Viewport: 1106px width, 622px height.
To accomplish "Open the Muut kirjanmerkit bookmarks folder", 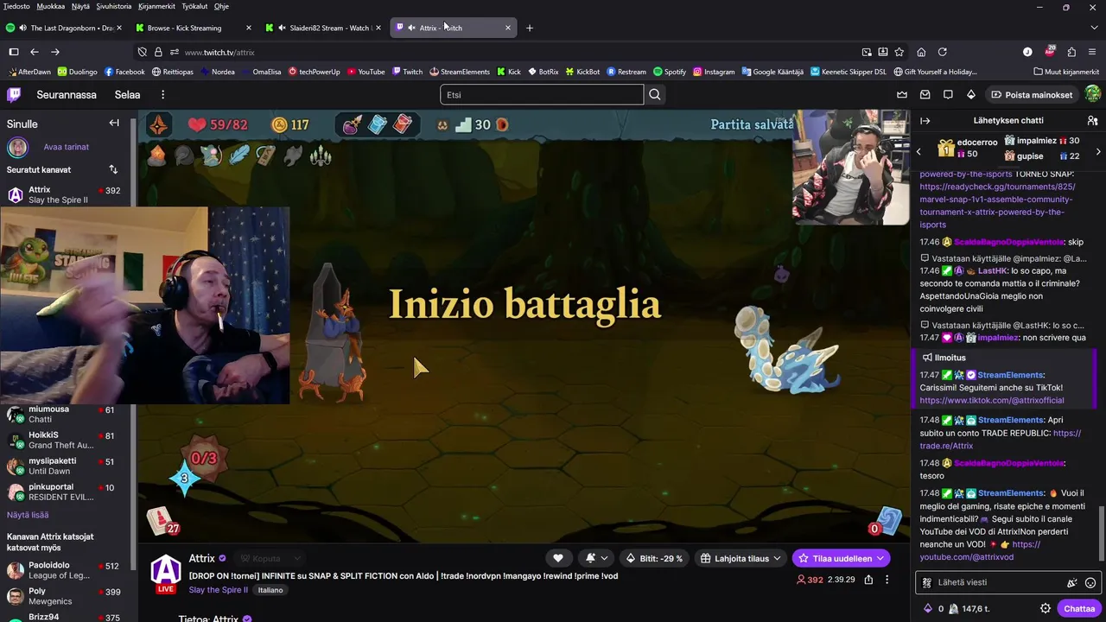I will click(x=1065, y=72).
